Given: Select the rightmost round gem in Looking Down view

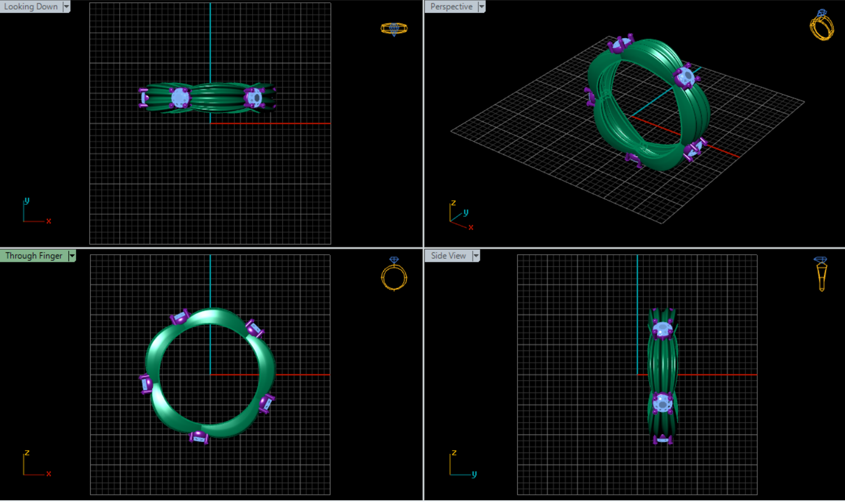Looking at the screenshot, I should click(253, 98).
